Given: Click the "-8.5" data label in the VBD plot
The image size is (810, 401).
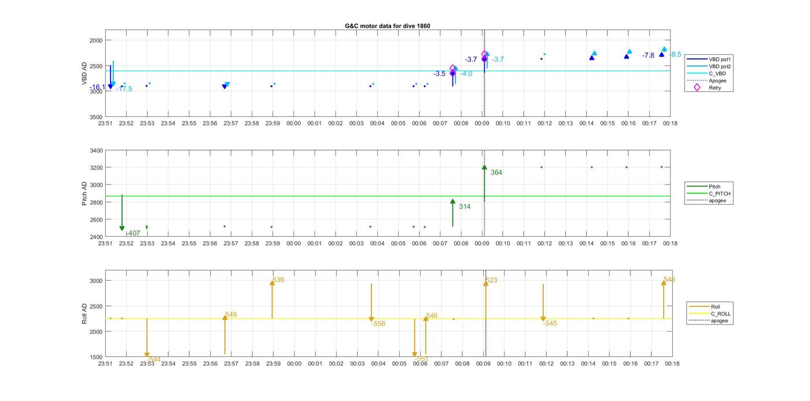Looking at the screenshot, I should coord(676,54).
